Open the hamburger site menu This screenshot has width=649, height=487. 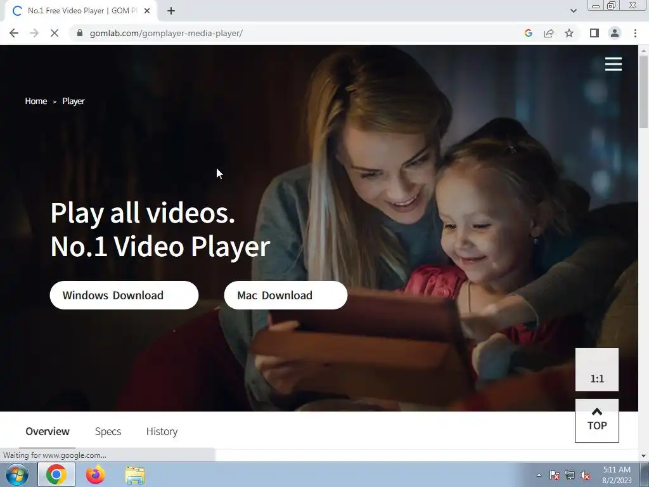(x=613, y=64)
